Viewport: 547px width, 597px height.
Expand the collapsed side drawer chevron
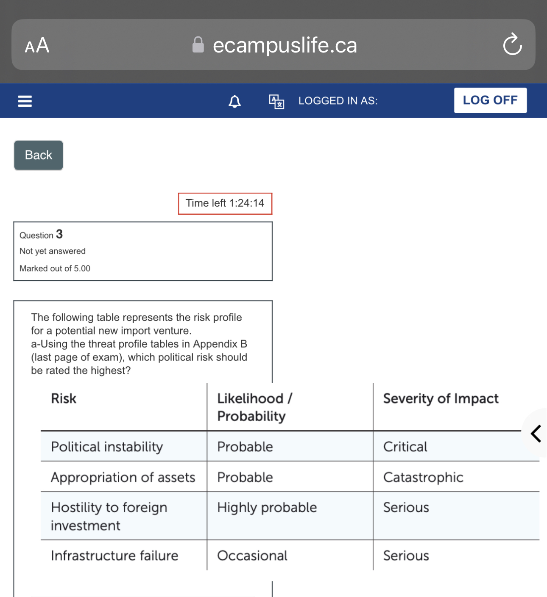click(x=536, y=434)
